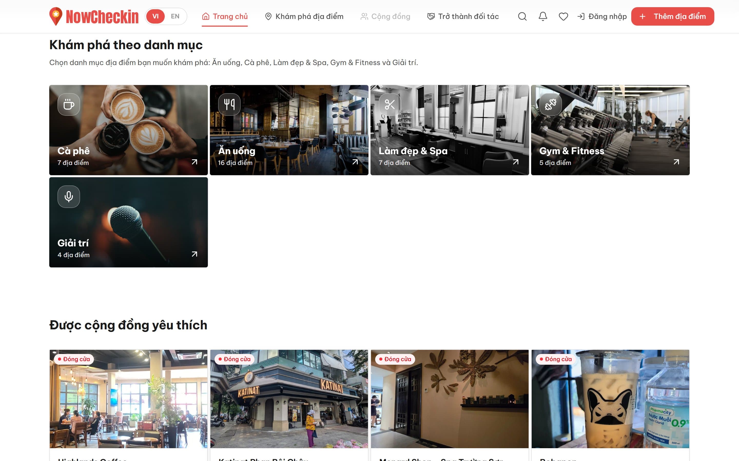Click '7 địa điểm' under Cà phê
The height and width of the screenshot is (461, 739).
point(73,163)
